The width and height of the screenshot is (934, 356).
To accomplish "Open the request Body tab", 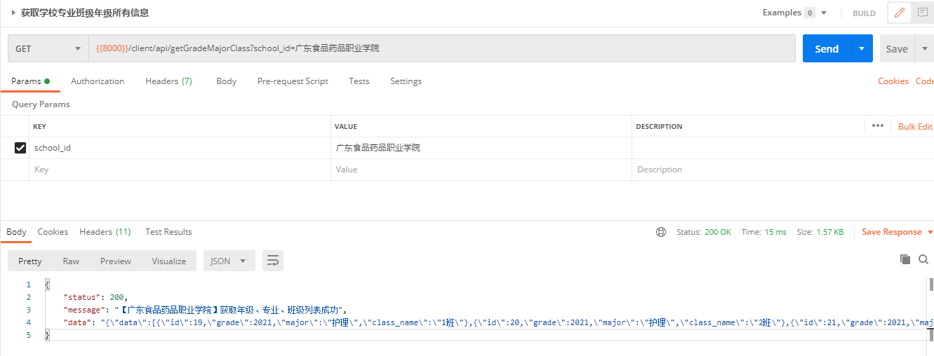I will pyautogui.click(x=226, y=81).
